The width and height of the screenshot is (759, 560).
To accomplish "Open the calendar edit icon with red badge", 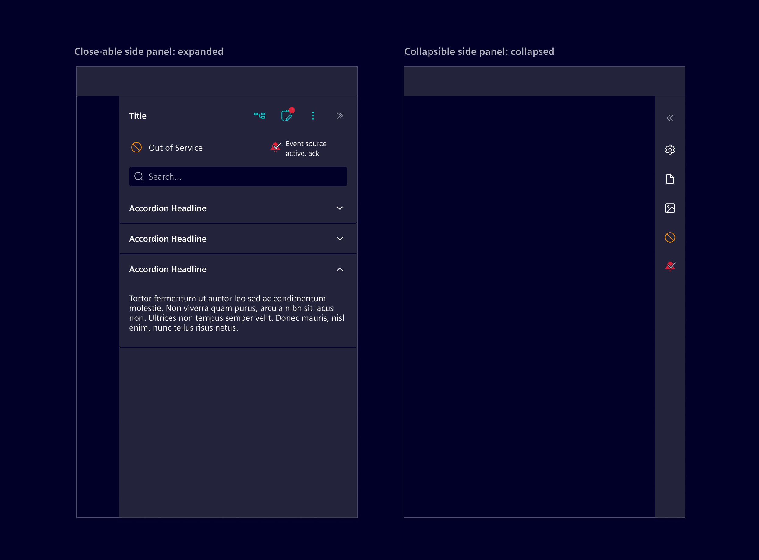I will pyautogui.click(x=287, y=116).
